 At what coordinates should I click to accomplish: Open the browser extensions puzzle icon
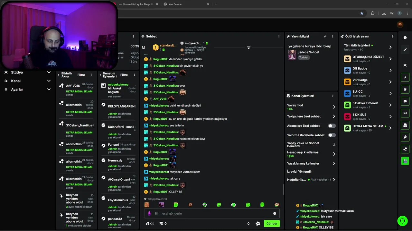373,13
